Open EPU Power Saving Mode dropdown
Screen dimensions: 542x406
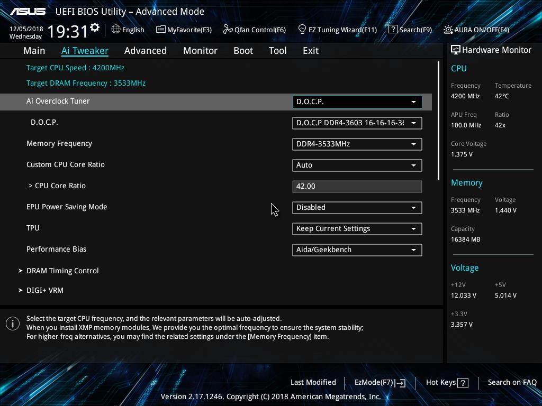tap(357, 207)
